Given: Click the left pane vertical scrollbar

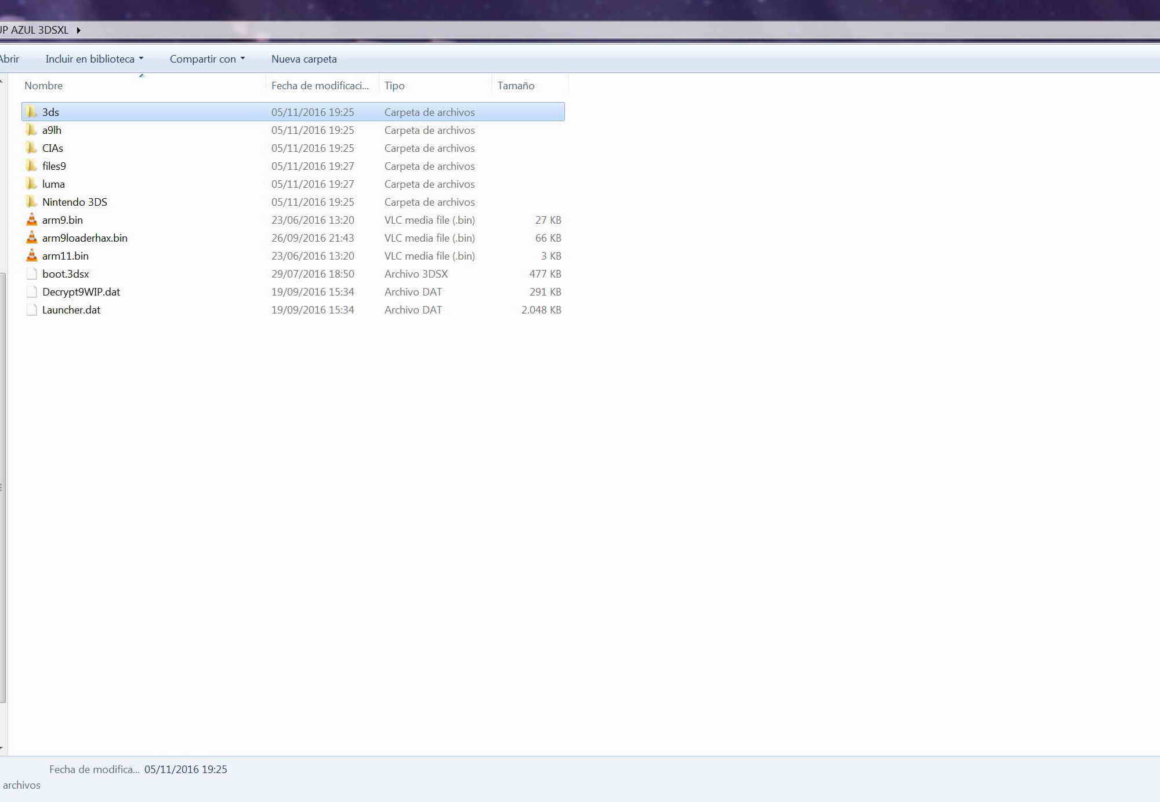Looking at the screenshot, I should pyautogui.click(x=3, y=487).
